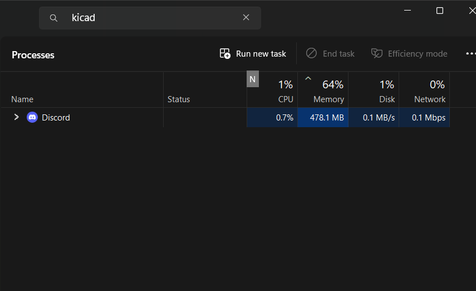Screen dimensions: 476x291
Task: Open the three-dot more options menu
Action: [x=470, y=54]
